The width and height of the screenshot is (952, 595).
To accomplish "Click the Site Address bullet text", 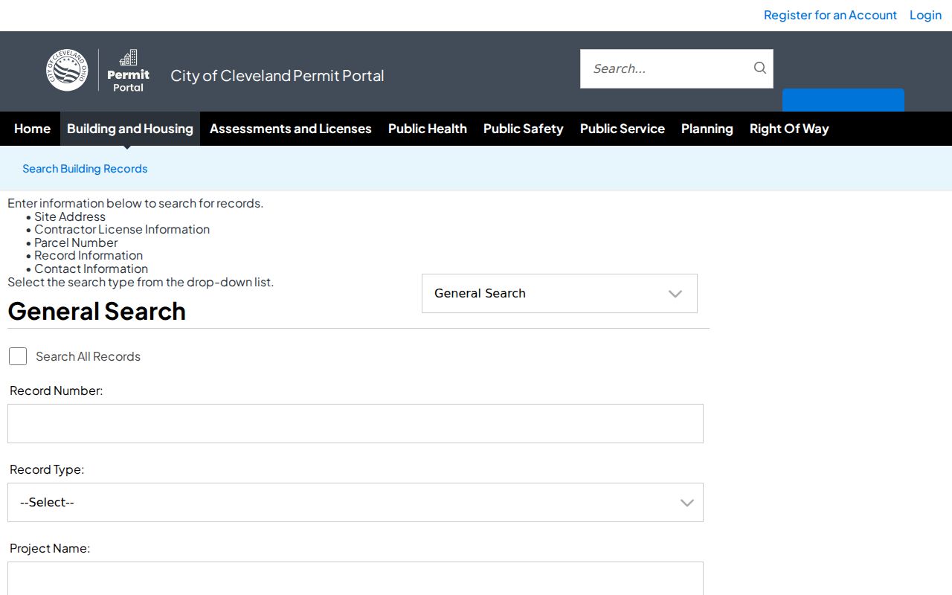I will (x=70, y=216).
